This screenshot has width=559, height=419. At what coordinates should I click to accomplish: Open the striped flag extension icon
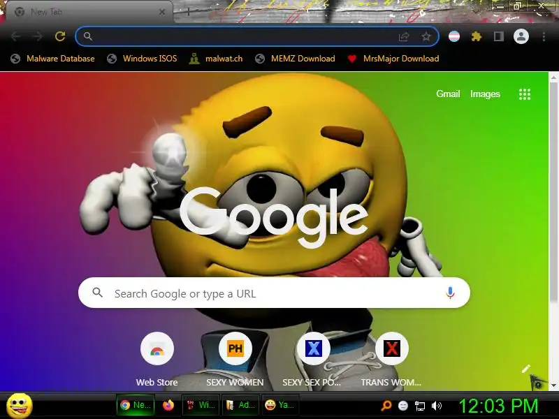click(453, 36)
